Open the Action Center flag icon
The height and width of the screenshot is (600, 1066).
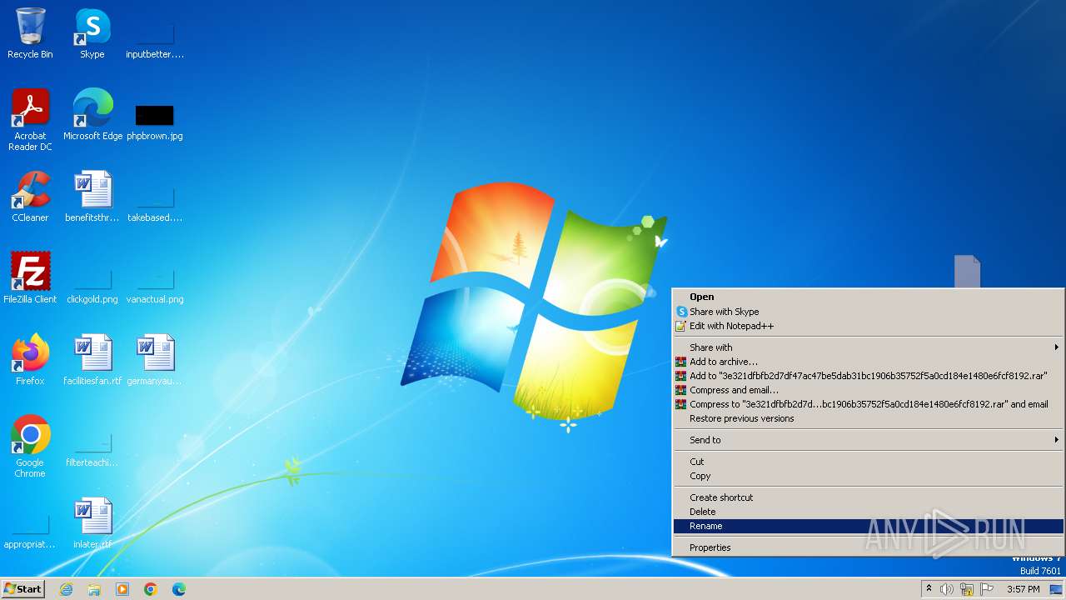pos(987,589)
